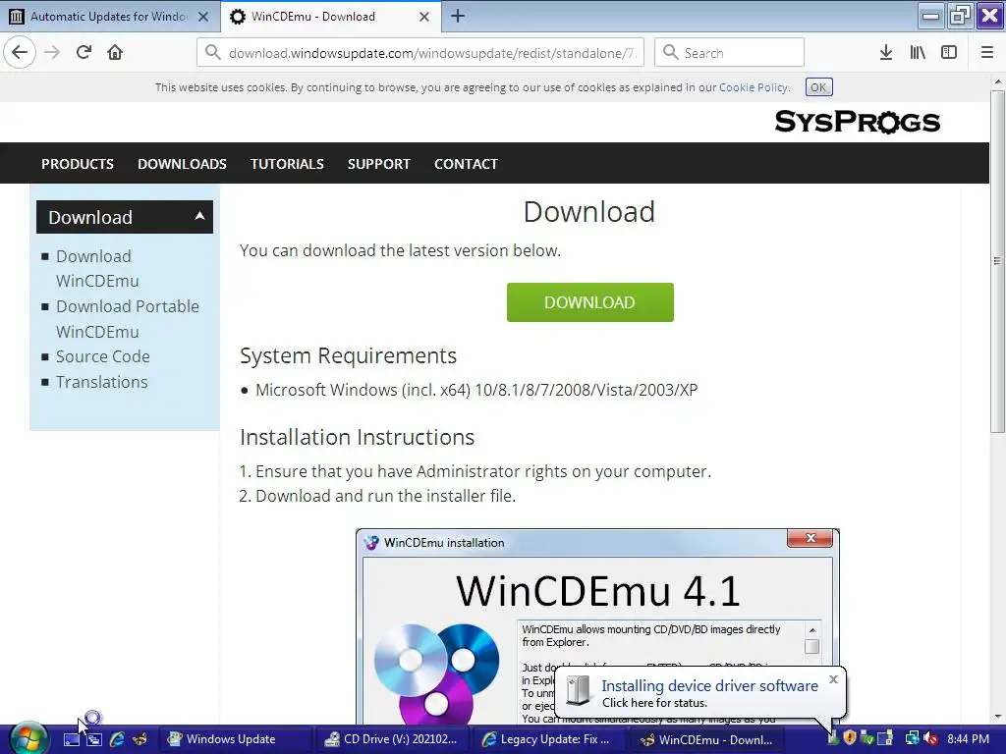Image resolution: width=1006 pixels, height=754 pixels.
Task: Open the Download Portable WinCDEmu link
Action: coord(128,319)
